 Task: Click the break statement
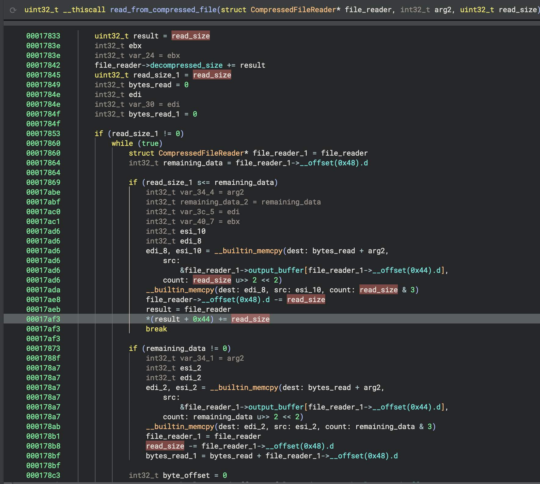coord(156,329)
